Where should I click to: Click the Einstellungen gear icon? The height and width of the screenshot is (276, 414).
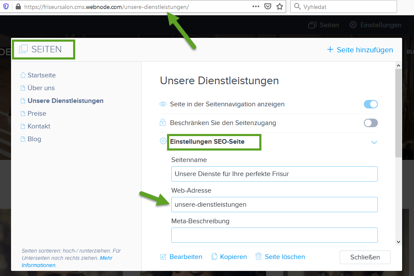tap(353, 25)
